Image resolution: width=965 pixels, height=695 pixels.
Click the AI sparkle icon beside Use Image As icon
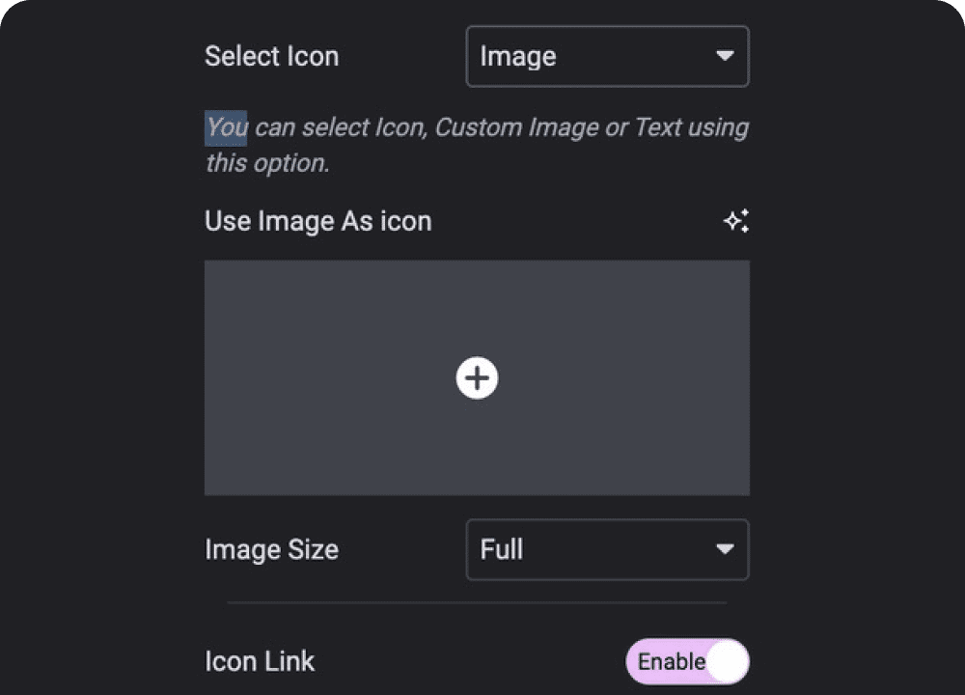pos(736,222)
